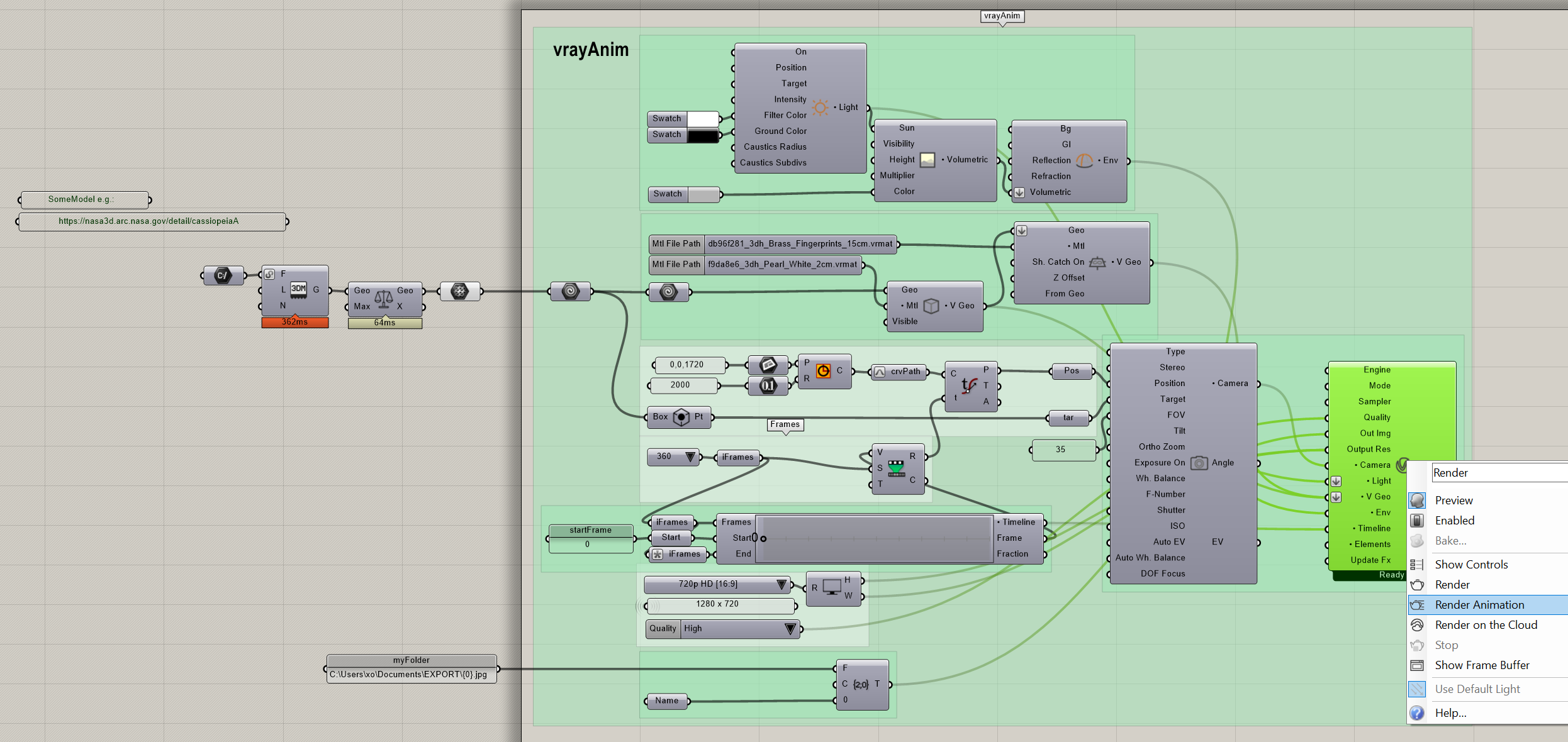Expand the down arrow on infinite plane Geo input
Image resolution: width=1568 pixels, height=742 pixels.
1022,231
